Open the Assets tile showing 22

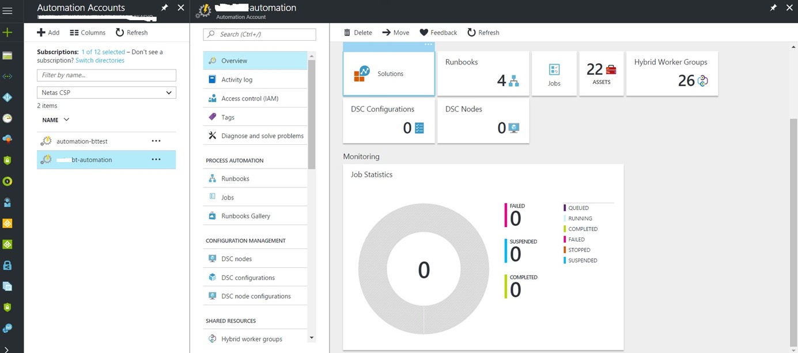coord(602,74)
